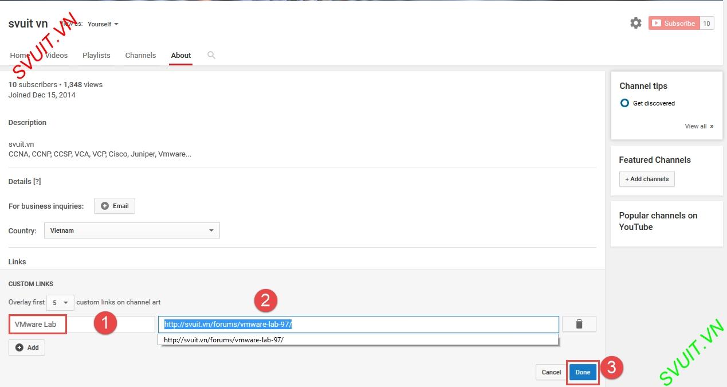727x387 pixels.
Task: Open the Country Vietnam dropdown
Action: [132, 230]
